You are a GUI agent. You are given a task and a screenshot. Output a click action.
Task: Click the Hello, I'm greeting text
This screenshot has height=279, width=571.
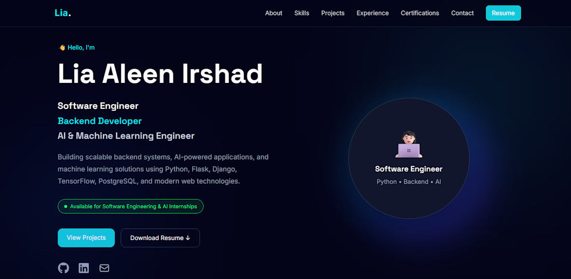81,47
